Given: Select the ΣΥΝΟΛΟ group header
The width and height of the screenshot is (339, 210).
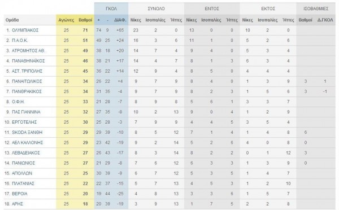Looking at the screenshot, I should tap(156, 8).
